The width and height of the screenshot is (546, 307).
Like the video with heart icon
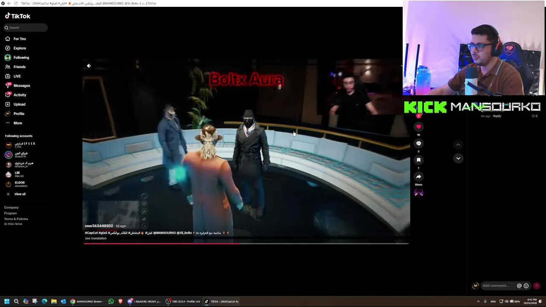(418, 127)
